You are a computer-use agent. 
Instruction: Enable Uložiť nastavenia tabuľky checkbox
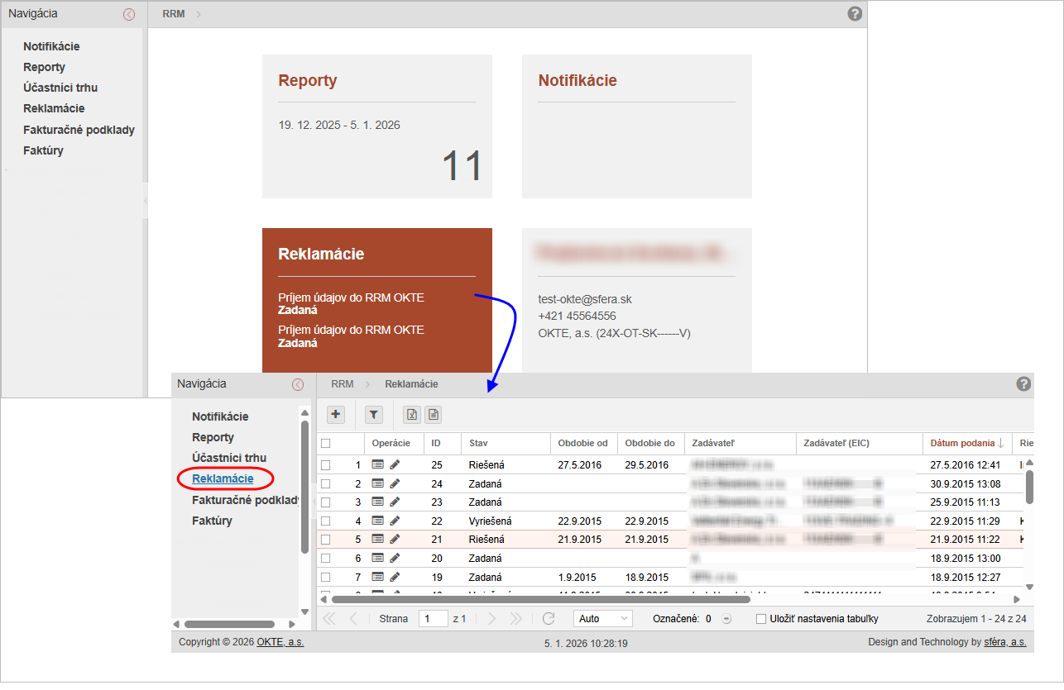(x=761, y=619)
